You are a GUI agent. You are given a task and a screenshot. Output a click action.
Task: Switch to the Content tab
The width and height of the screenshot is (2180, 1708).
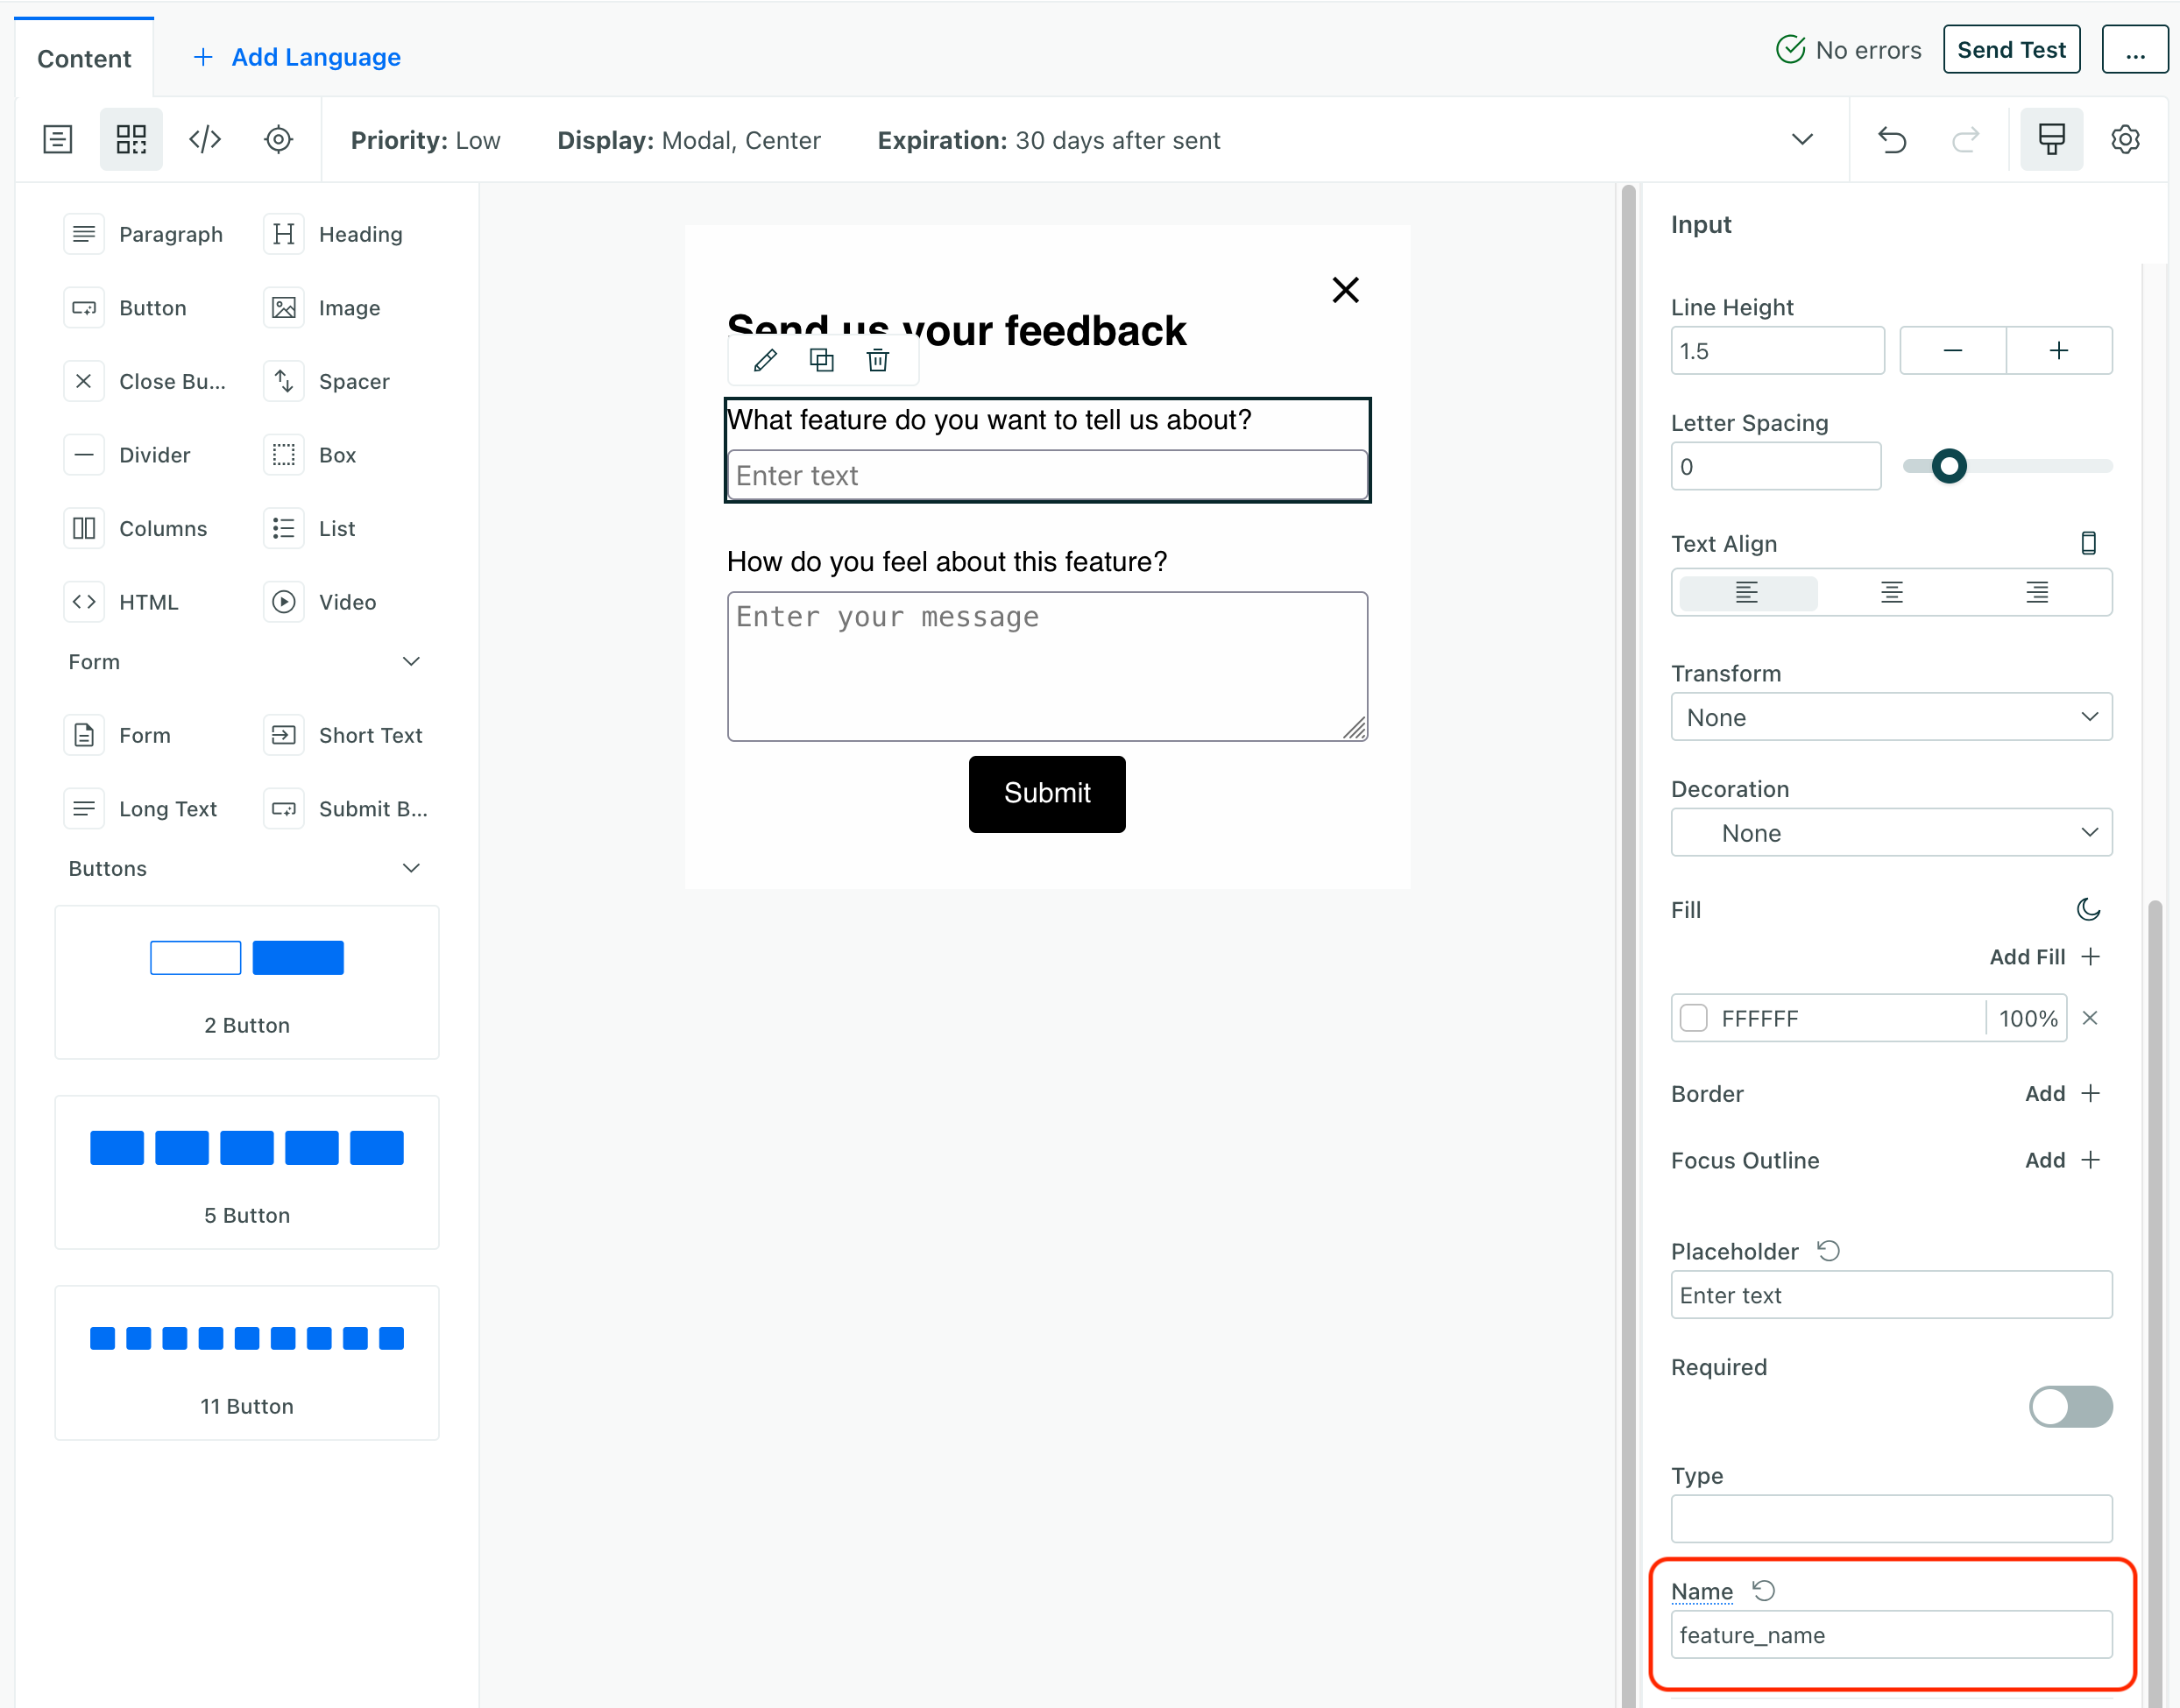pos(83,58)
